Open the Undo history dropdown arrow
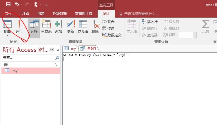The image size is (217, 125). (21, 4)
